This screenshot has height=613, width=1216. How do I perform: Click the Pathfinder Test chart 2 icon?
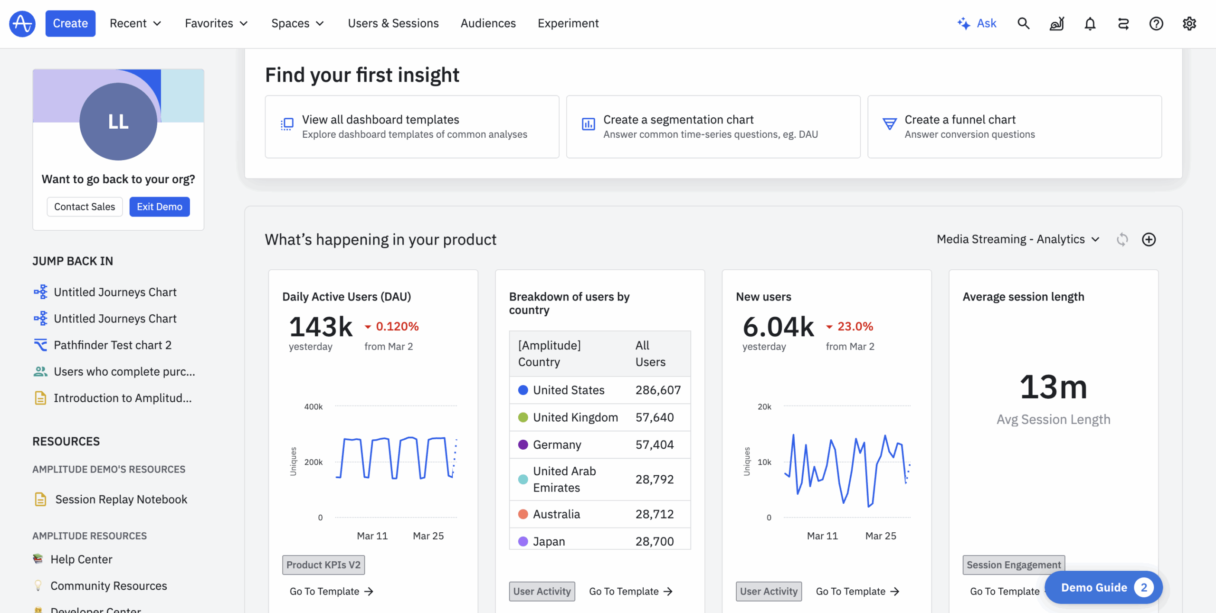pos(40,345)
